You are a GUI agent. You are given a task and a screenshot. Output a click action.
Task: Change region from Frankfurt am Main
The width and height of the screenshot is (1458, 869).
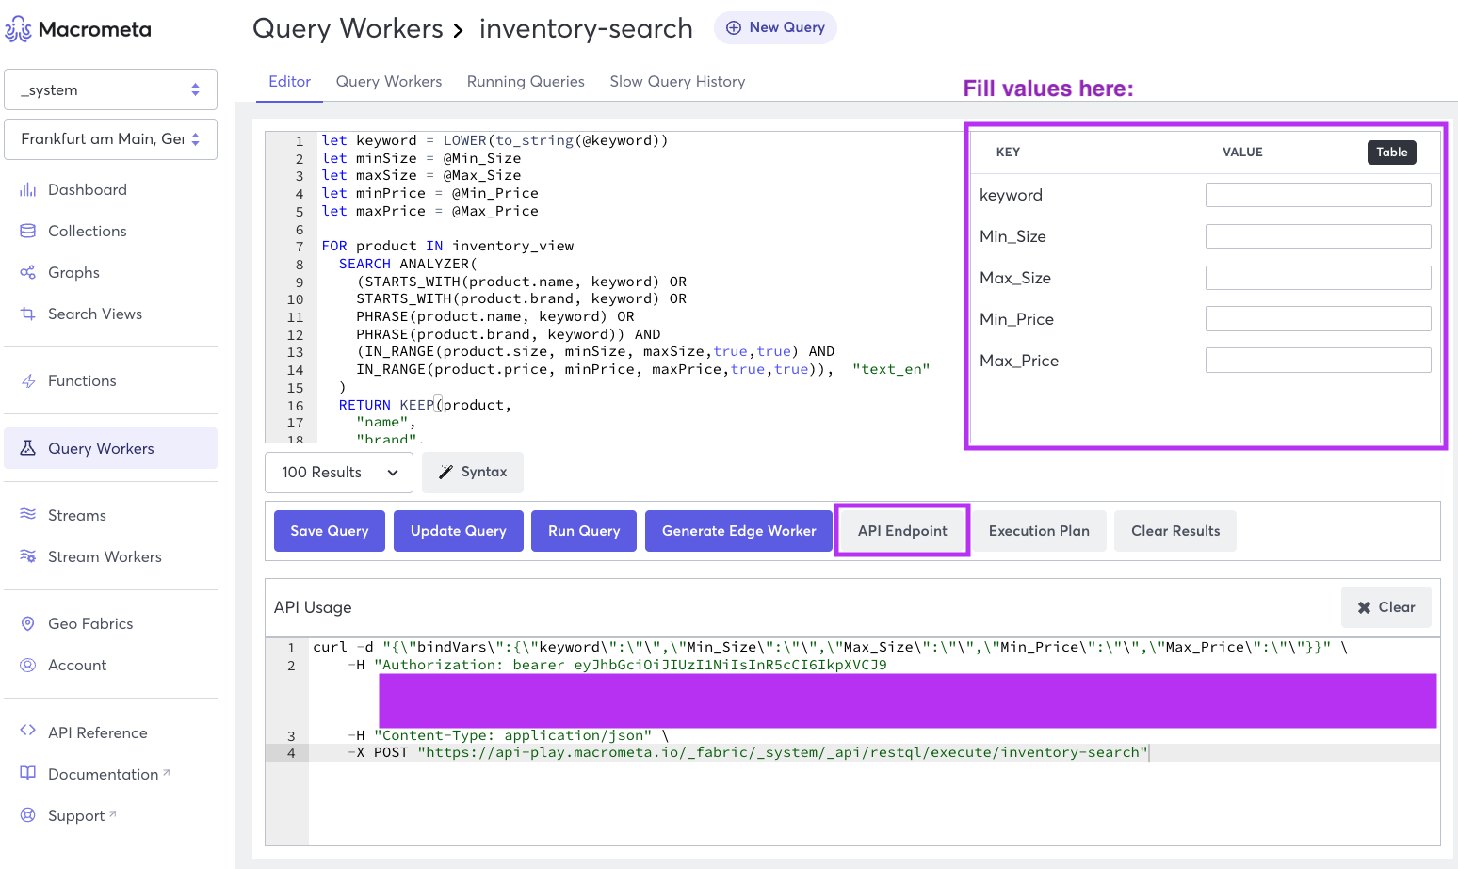[x=110, y=139]
